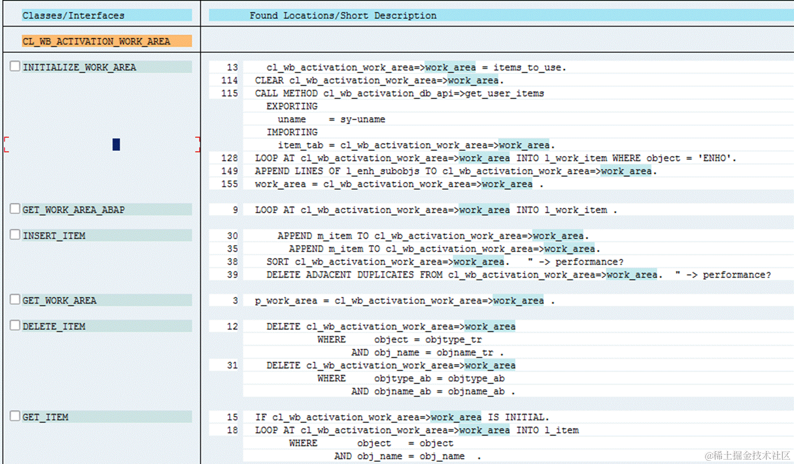Image resolution: width=794 pixels, height=464 pixels.
Task: Select line 15 IF work_area IS INITIAL
Action: click(x=402, y=417)
